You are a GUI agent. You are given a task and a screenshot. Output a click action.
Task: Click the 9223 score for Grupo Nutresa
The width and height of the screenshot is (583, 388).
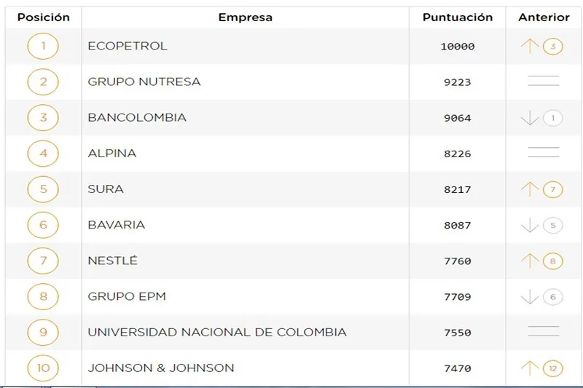pyautogui.click(x=457, y=82)
